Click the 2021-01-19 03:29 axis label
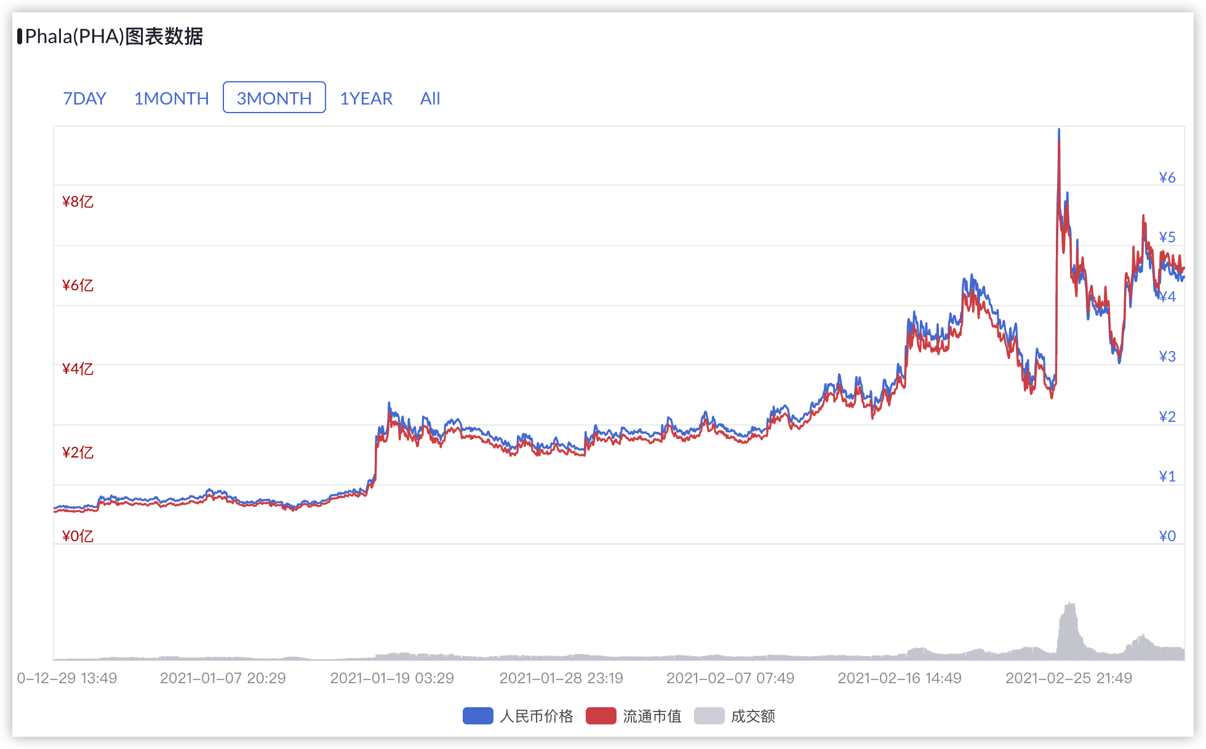The width and height of the screenshot is (1206, 749). click(392, 678)
